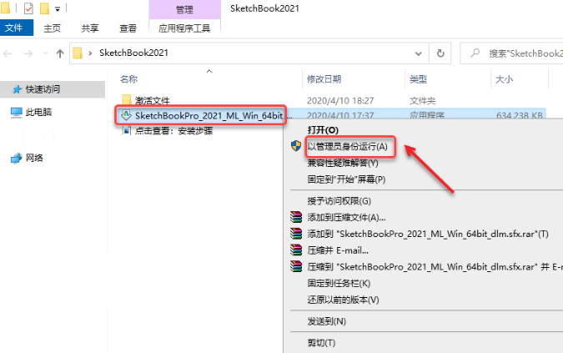The image size is (563, 353).
Task: Click the admin shield icon
Action: click(296, 145)
